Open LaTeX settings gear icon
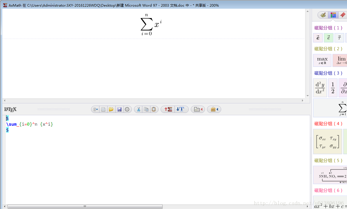Screen dimensions: 347x209 (127, 109)
